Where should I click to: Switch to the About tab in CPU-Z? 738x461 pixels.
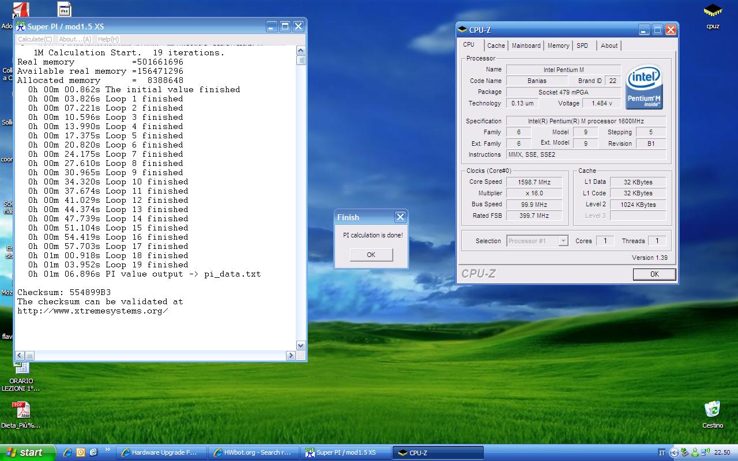609,46
